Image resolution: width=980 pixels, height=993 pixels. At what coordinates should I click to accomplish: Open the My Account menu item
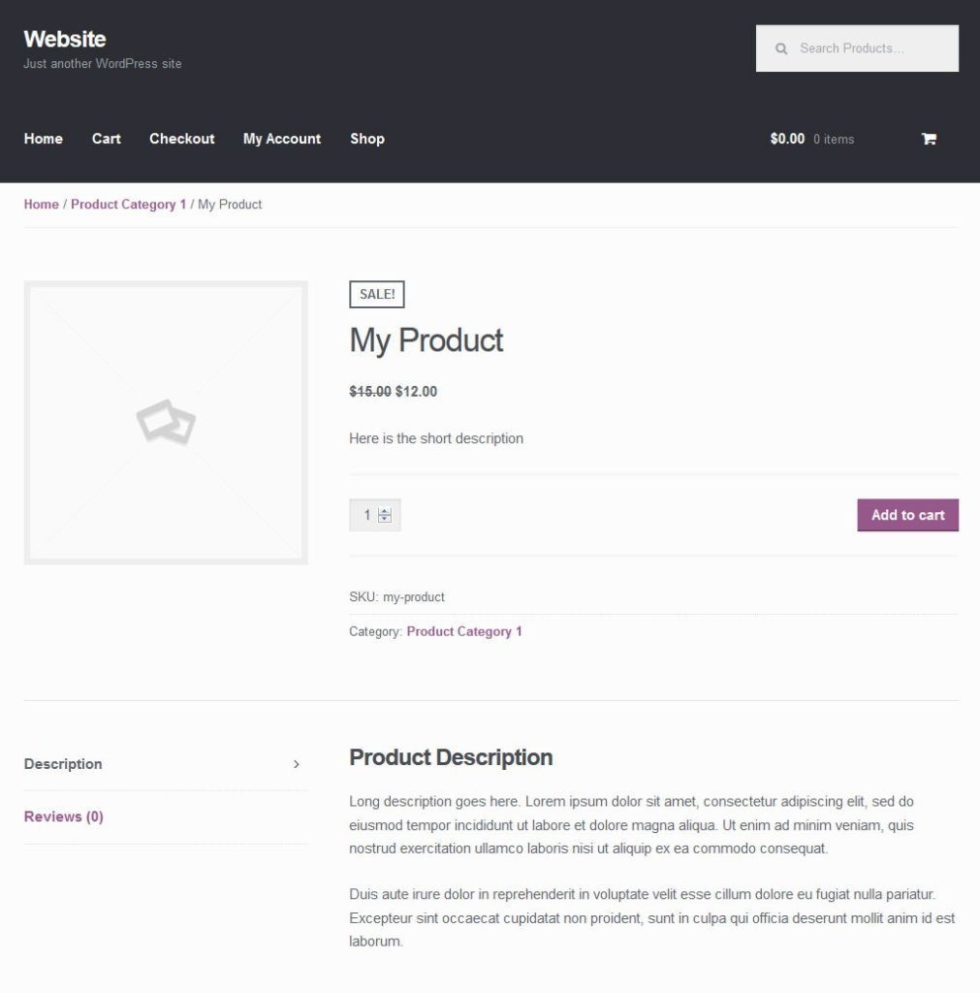tap(281, 139)
